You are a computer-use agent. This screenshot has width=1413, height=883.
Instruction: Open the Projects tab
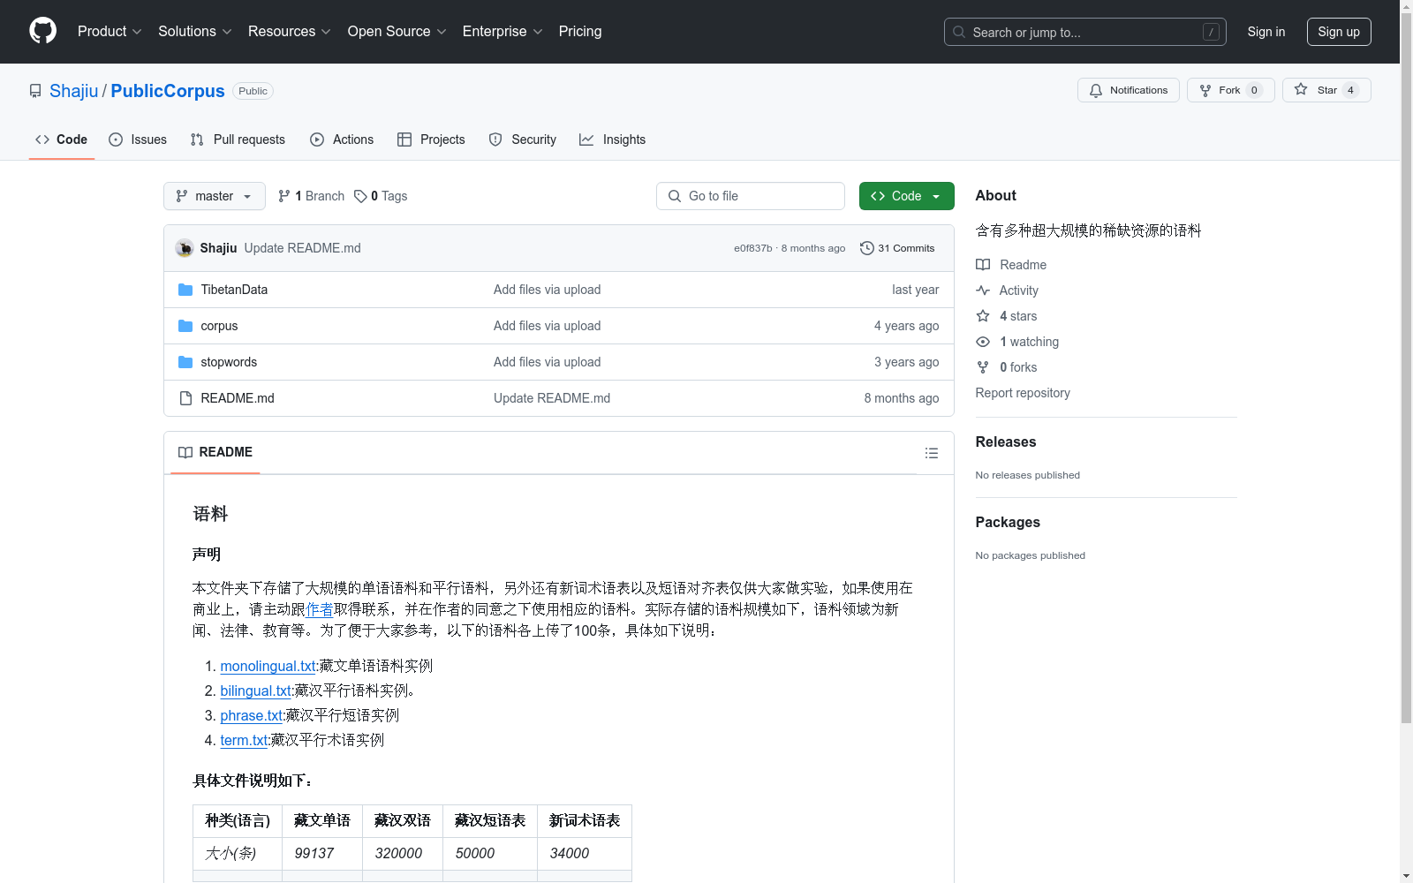pyautogui.click(x=431, y=140)
